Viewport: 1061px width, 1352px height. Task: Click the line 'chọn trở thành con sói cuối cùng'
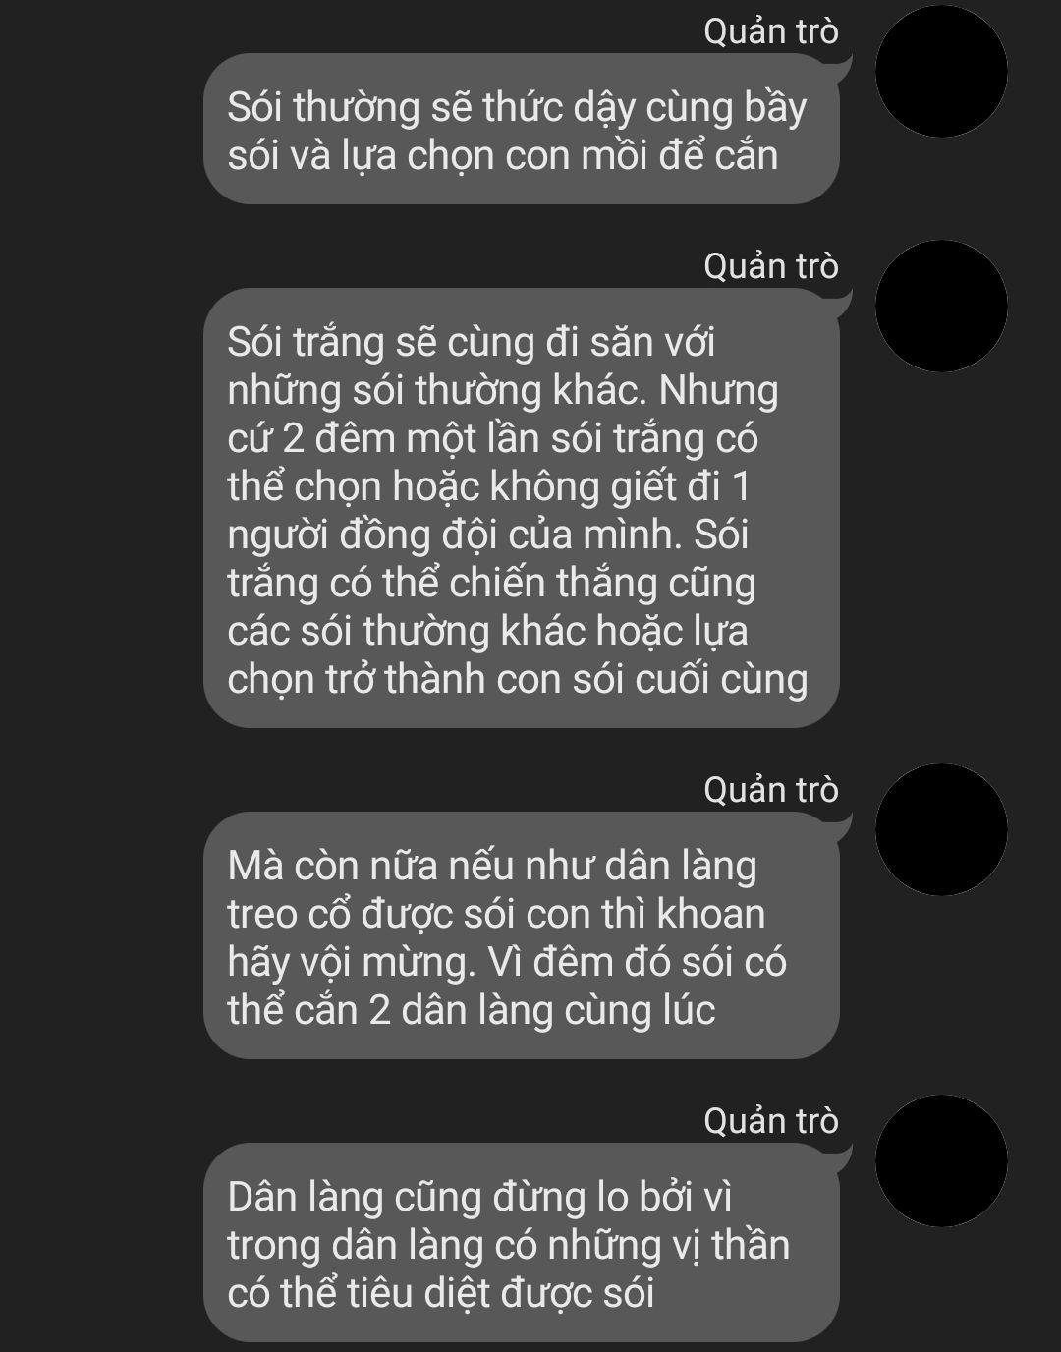518,680
